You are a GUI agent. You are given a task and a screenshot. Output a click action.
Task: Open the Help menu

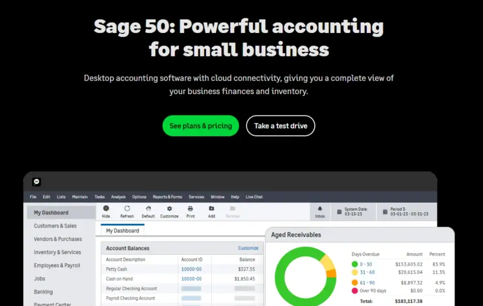[235, 197]
